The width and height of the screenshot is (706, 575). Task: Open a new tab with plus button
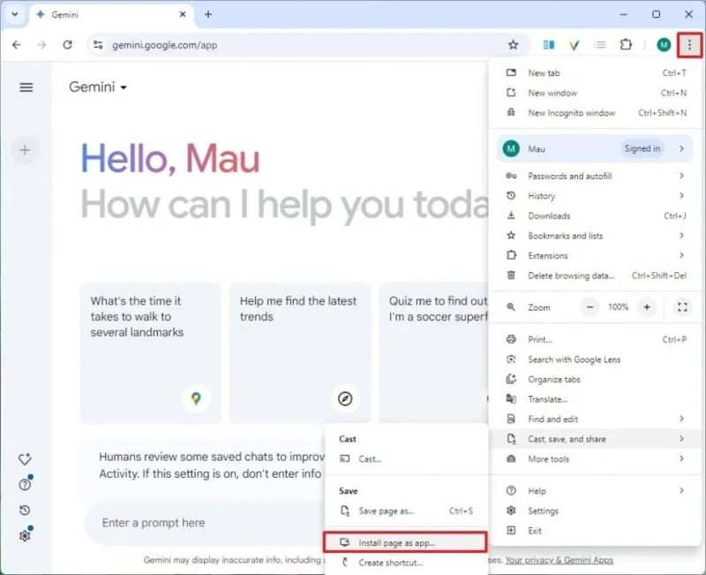(208, 14)
